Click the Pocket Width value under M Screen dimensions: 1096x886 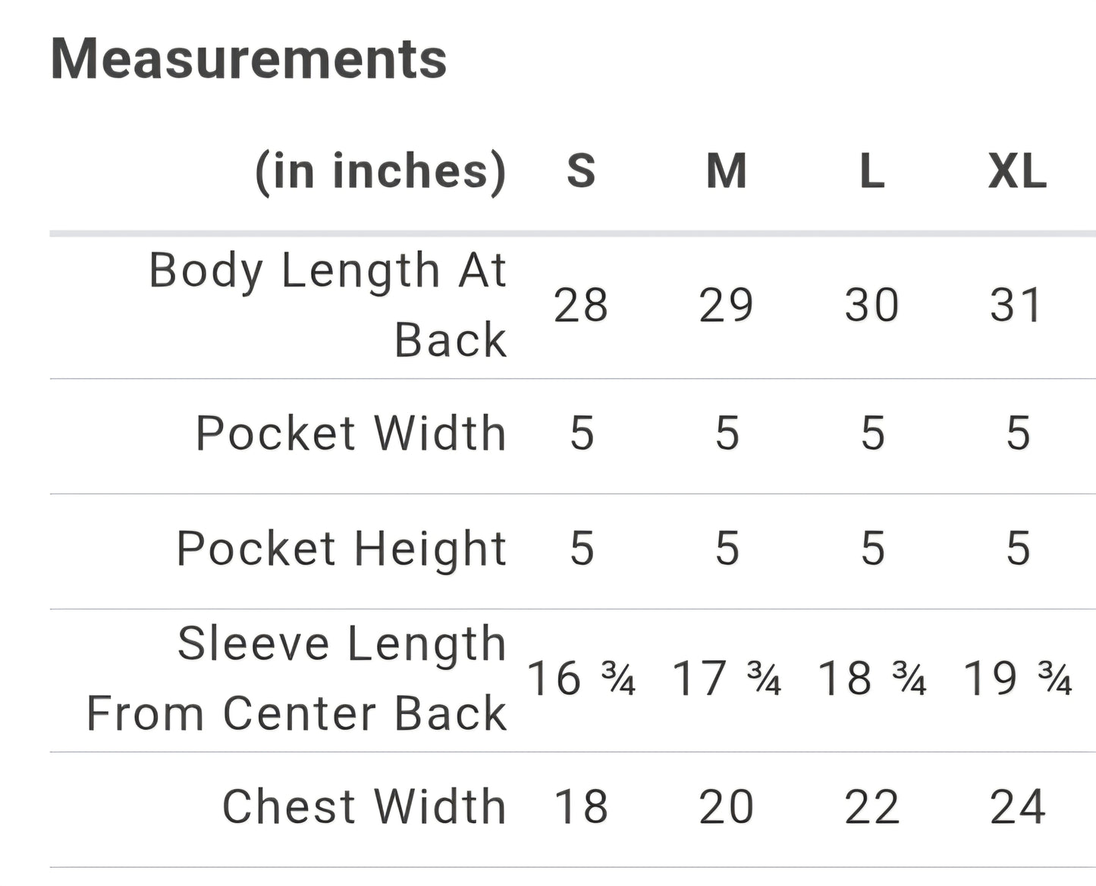(x=727, y=434)
